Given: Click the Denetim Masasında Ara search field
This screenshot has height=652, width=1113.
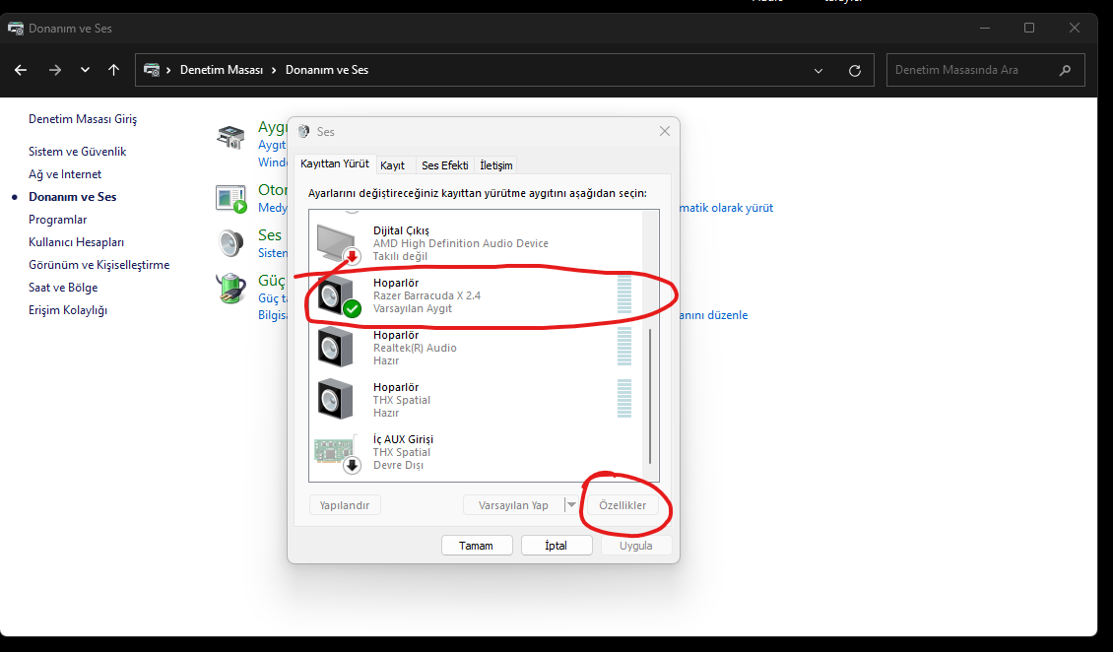Looking at the screenshot, I should point(985,70).
